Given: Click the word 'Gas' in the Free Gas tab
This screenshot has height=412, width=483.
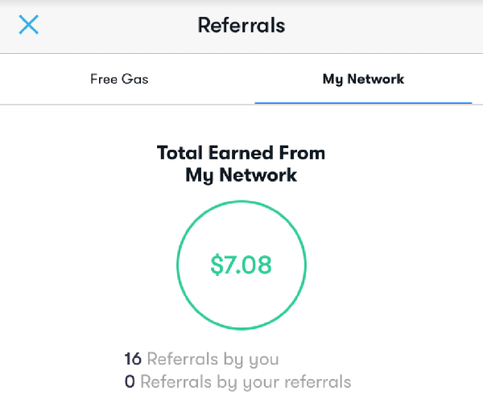Looking at the screenshot, I should tap(135, 79).
